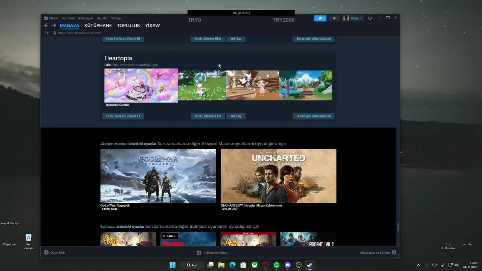Open the Görünüm menu

68,18
